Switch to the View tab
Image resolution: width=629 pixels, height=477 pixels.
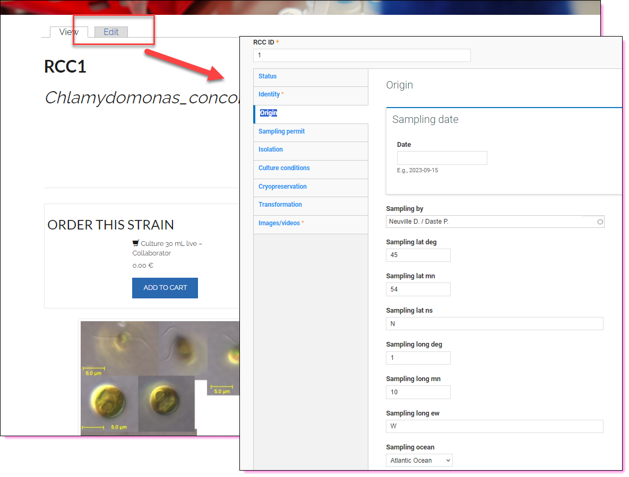coord(68,32)
